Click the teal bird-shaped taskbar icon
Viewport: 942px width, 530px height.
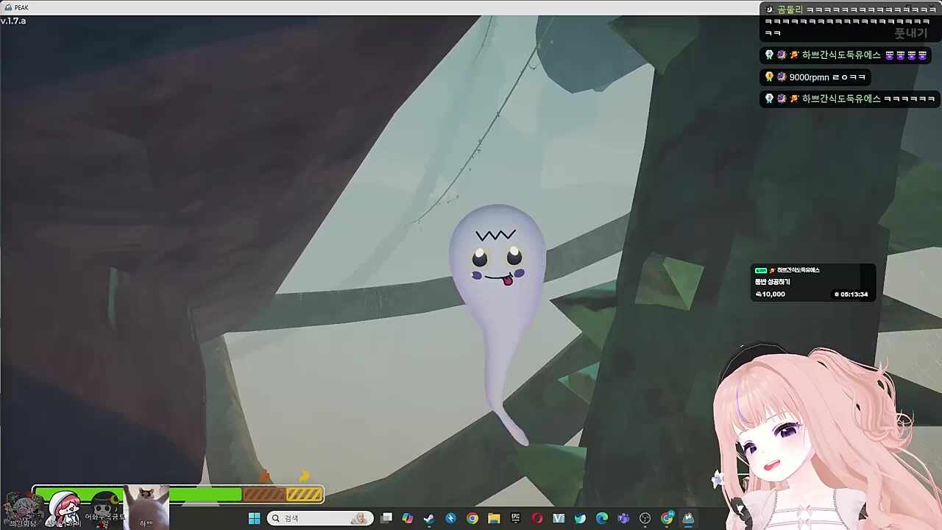(x=581, y=518)
